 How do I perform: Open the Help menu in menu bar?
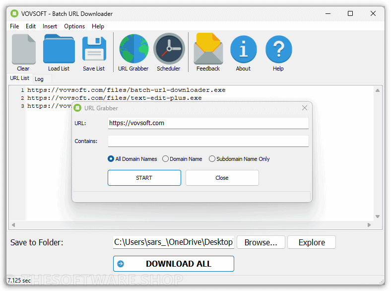(x=98, y=26)
